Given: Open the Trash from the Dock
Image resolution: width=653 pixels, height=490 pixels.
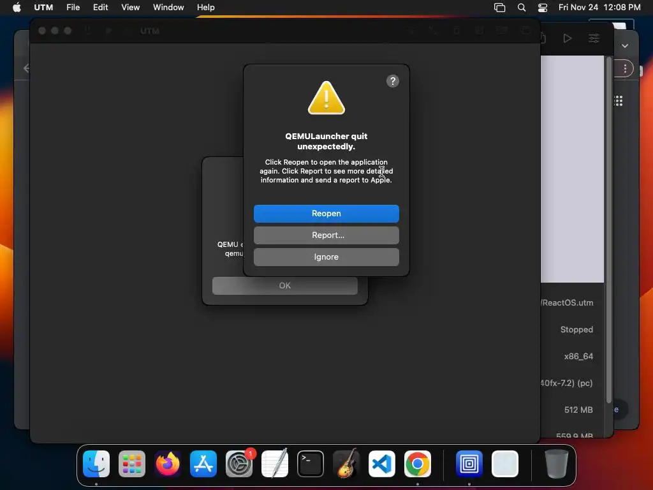Looking at the screenshot, I should coord(556,464).
